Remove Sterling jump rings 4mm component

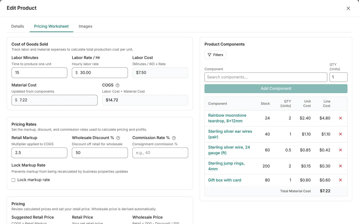[x=341, y=166]
